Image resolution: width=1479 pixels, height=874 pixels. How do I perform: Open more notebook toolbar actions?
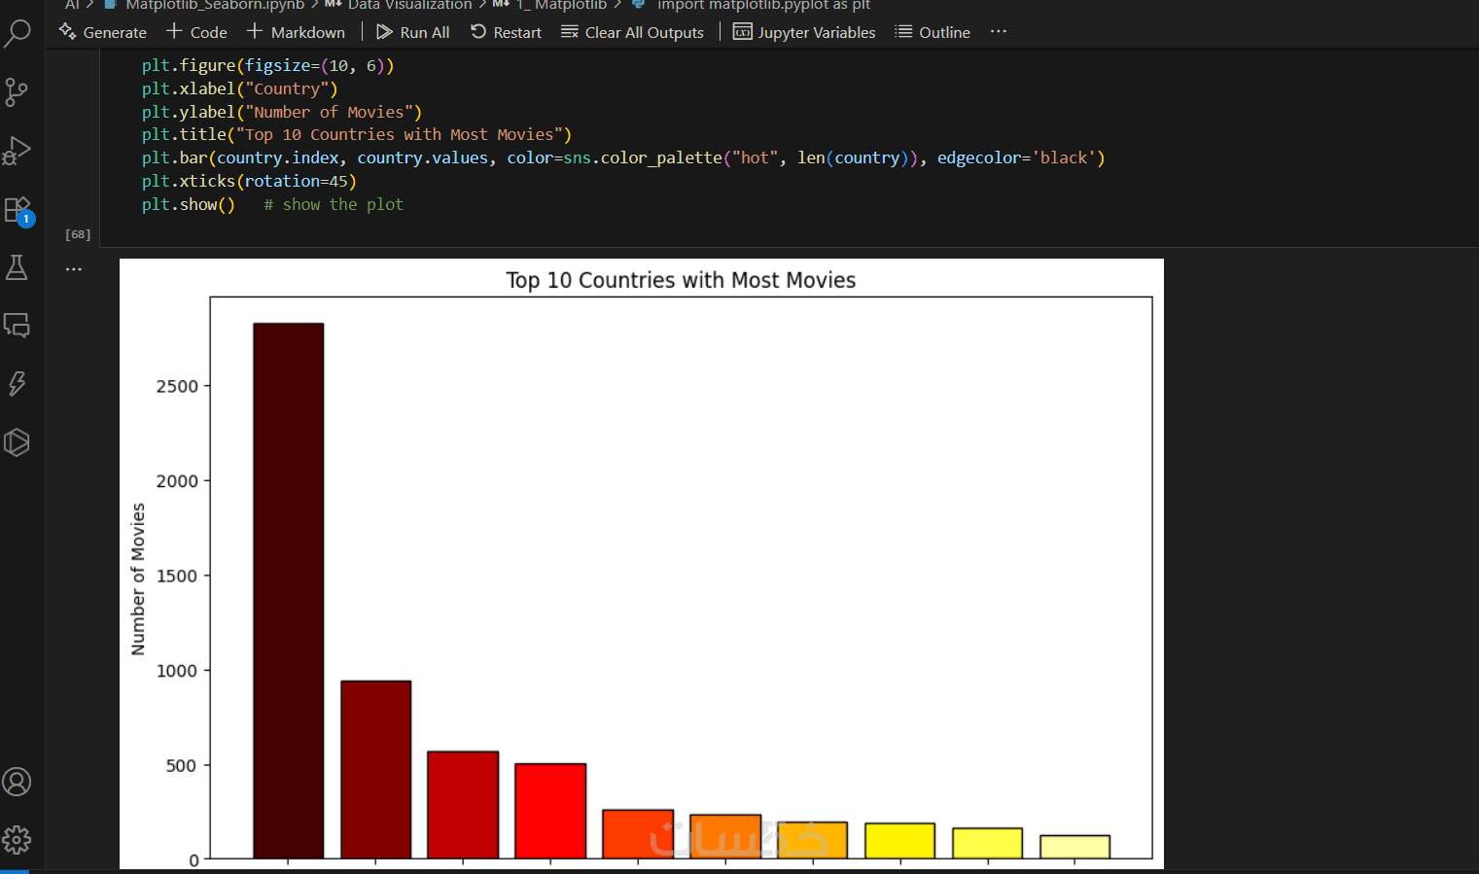coord(999,32)
